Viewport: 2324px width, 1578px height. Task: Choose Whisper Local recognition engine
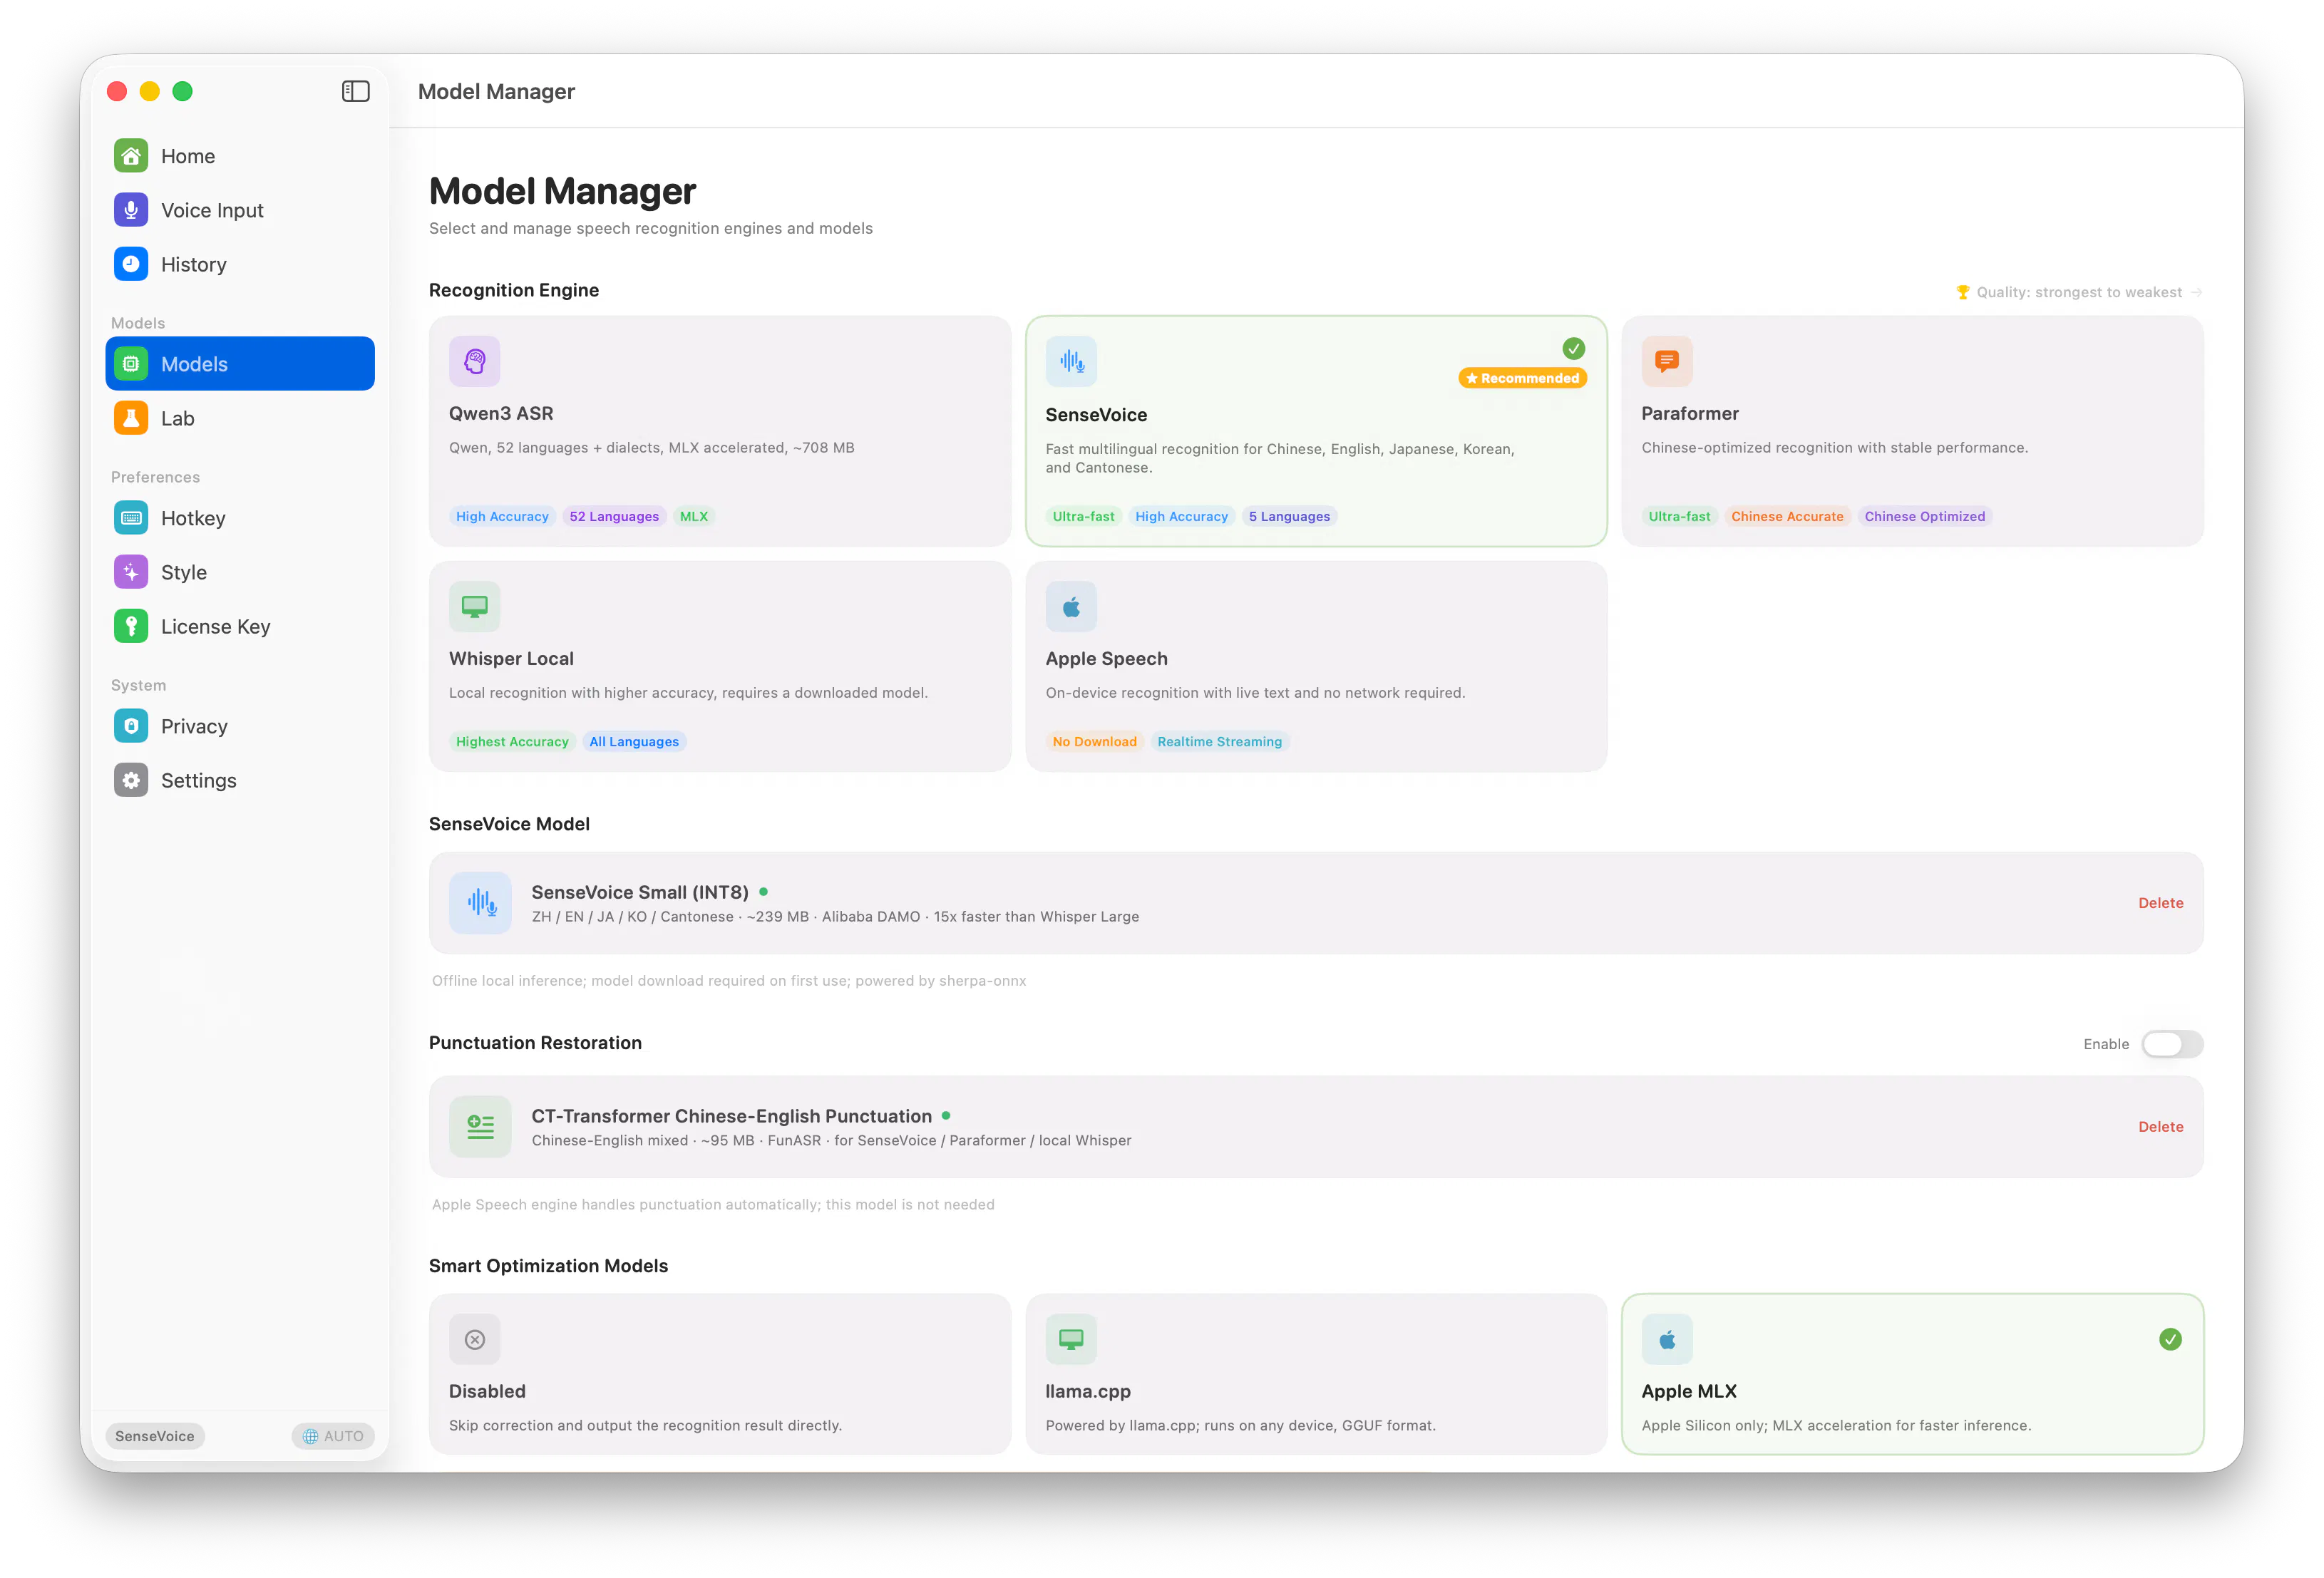tap(720, 666)
